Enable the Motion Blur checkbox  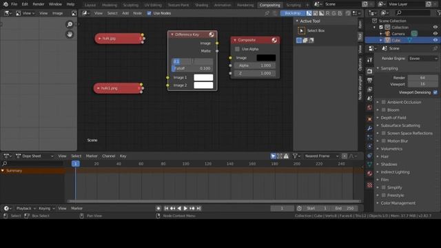[x=384, y=141]
